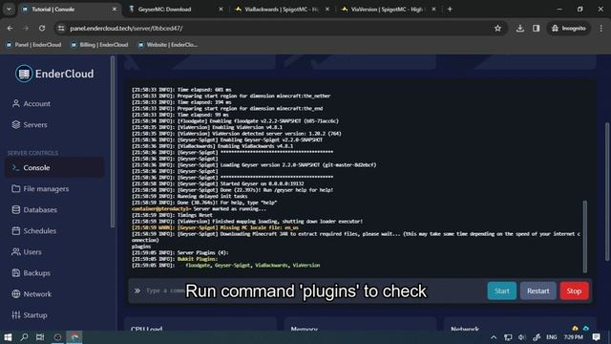
Task: Open Databases menu item
Action: click(54, 209)
